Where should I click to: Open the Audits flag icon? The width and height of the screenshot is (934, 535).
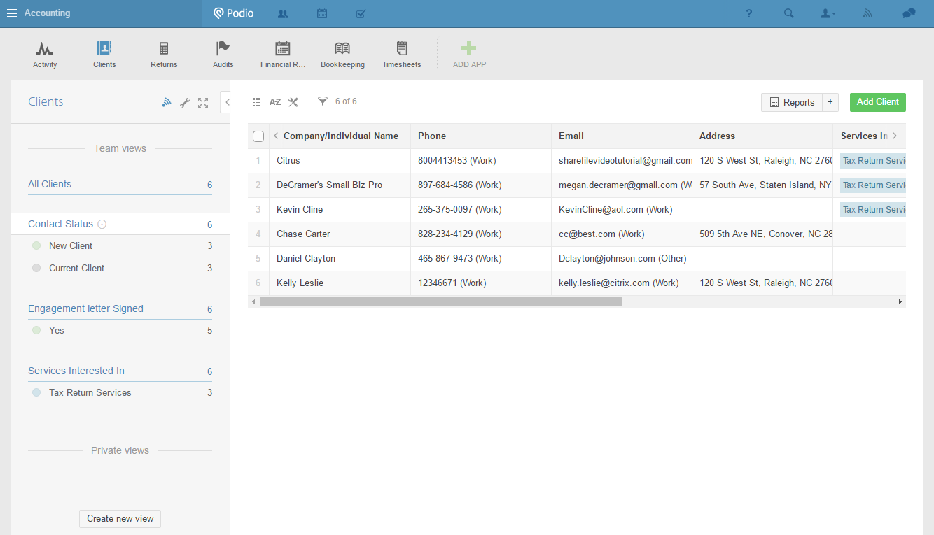[x=223, y=49]
